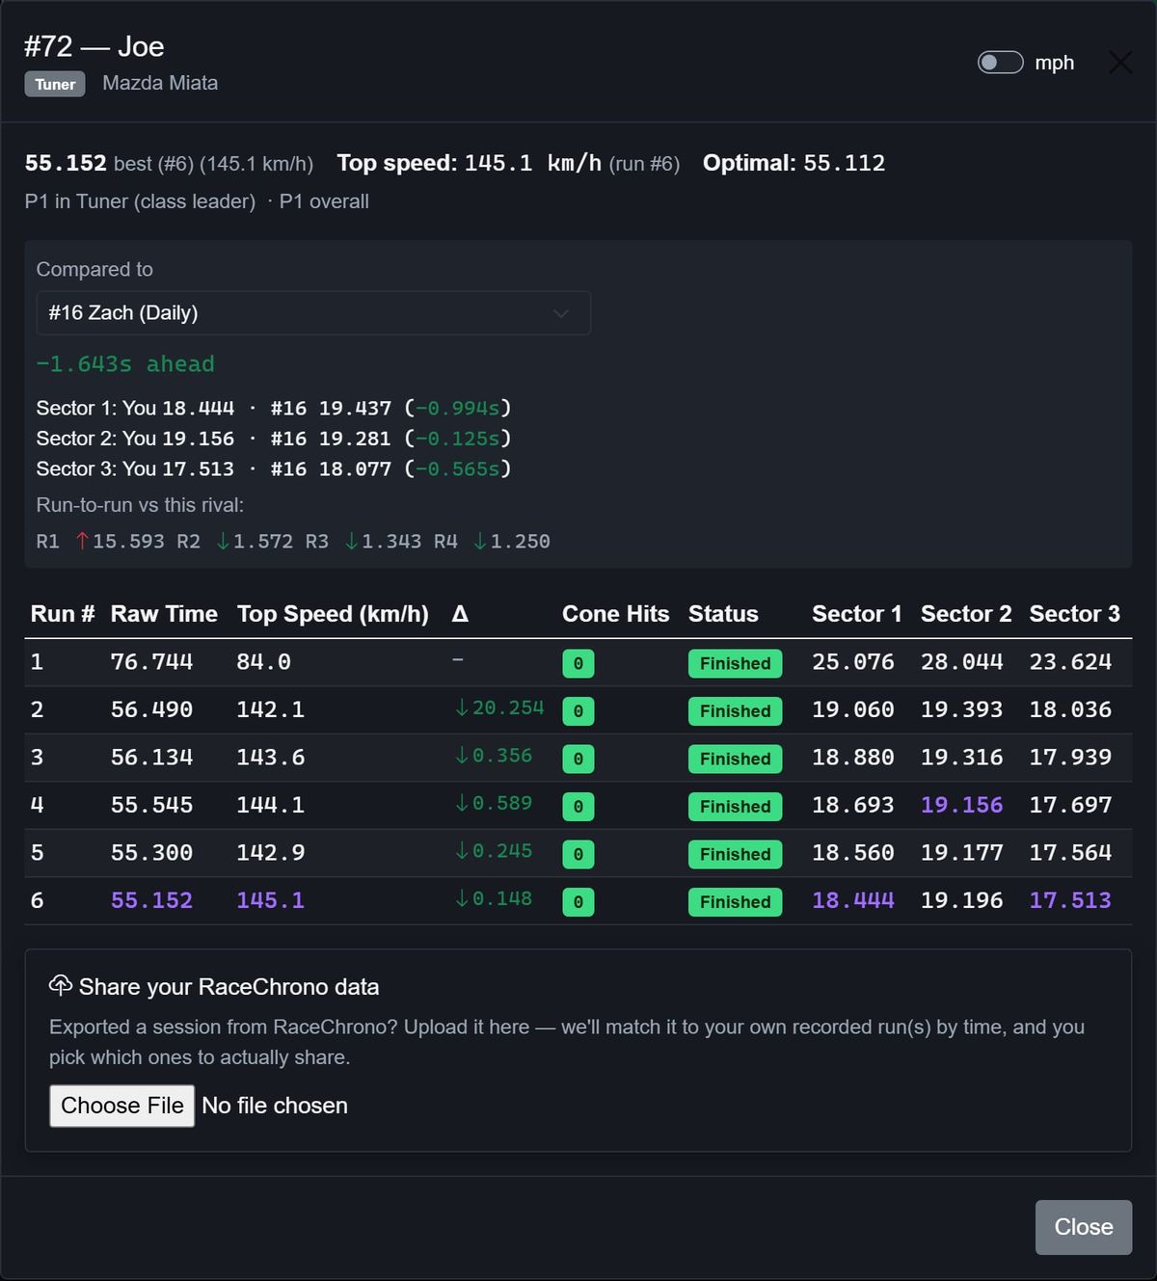Image resolution: width=1157 pixels, height=1281 pixels.
Task: Click the ↓0.356 delta value
Action: pyautogui.click(x=493, y=756)
